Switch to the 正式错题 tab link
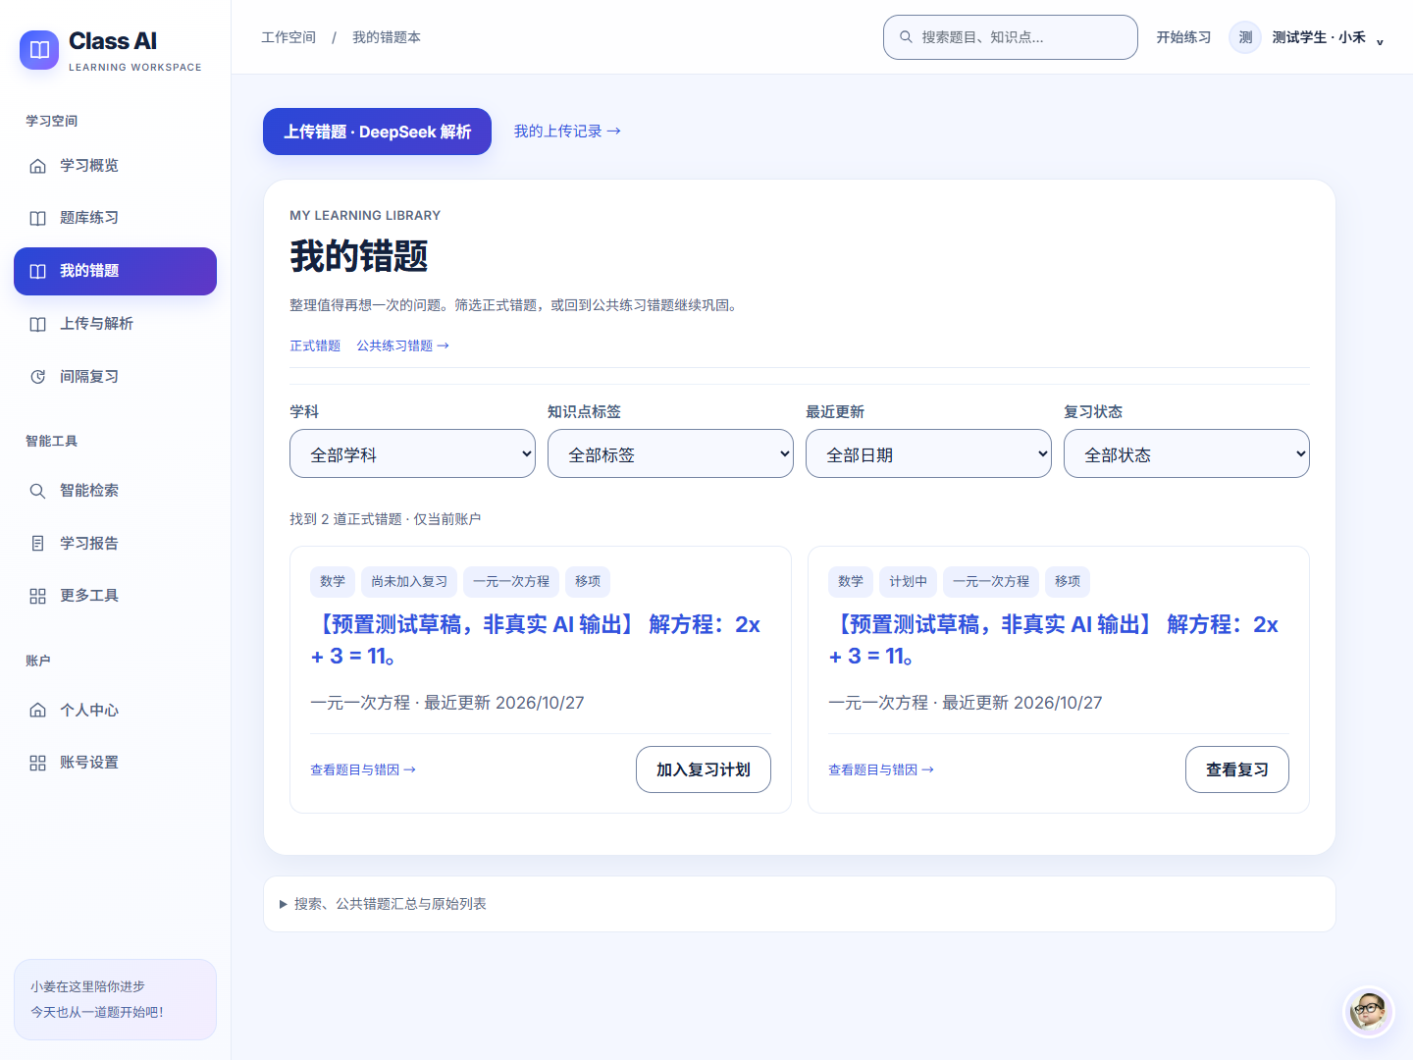Image resolution: width=1413 pixels, height=1060 pixels. 315,345
